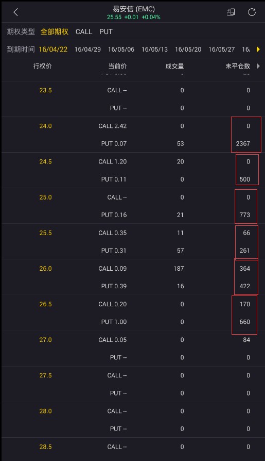
Task: Refresh the EMC options data
Action: click(x=252, y=12)
